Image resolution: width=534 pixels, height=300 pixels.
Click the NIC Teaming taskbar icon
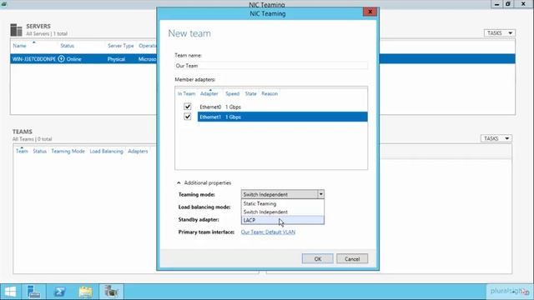[111, 292]
